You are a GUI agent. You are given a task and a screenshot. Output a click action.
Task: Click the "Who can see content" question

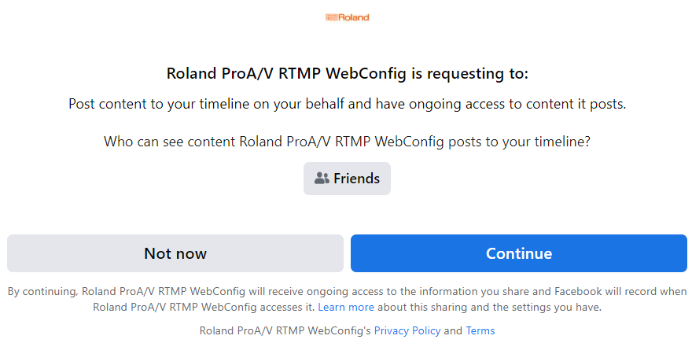348,142
